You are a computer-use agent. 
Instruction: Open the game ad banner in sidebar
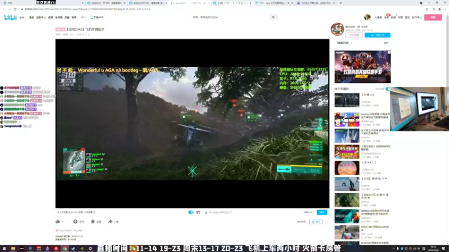tap(363, 67)
